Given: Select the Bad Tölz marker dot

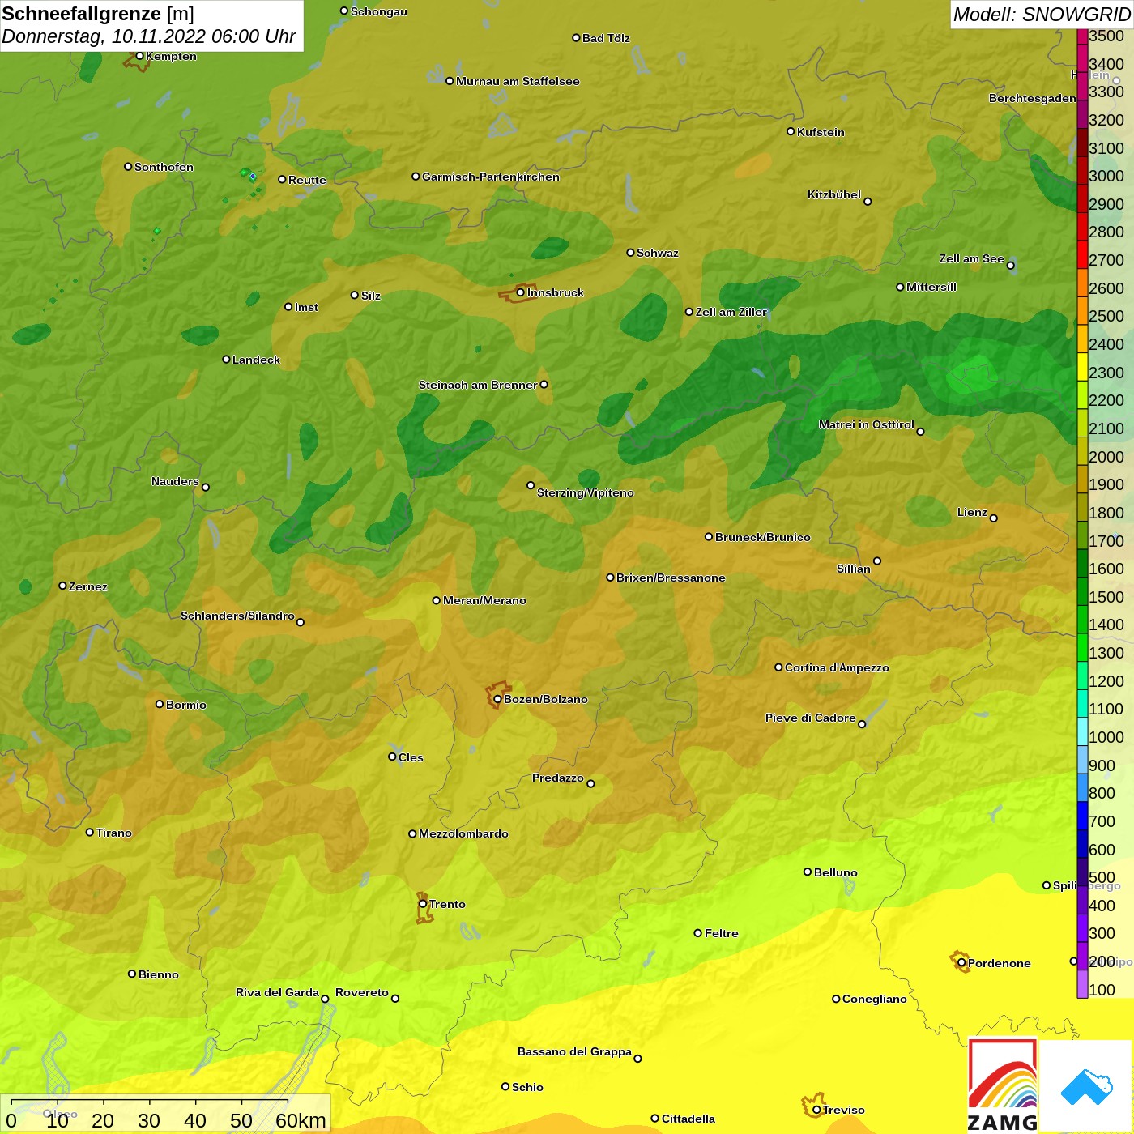Looking at the screenshot, I should pyautogui.click(x=576, y=37).
